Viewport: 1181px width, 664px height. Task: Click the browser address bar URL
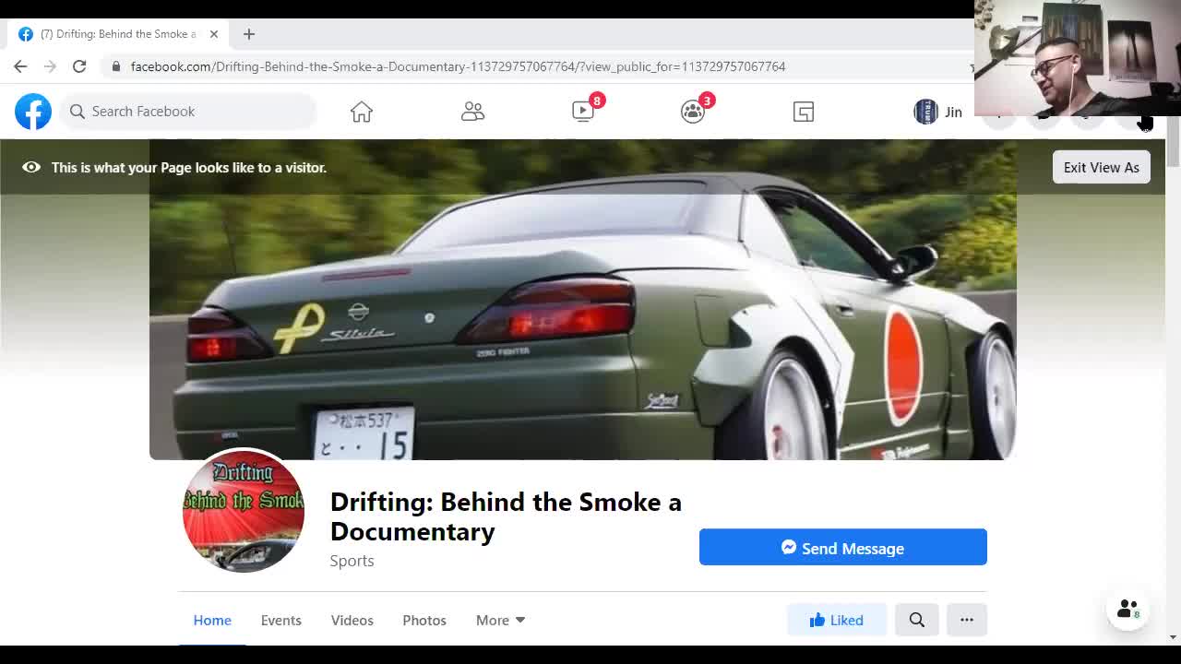(458, 66)
